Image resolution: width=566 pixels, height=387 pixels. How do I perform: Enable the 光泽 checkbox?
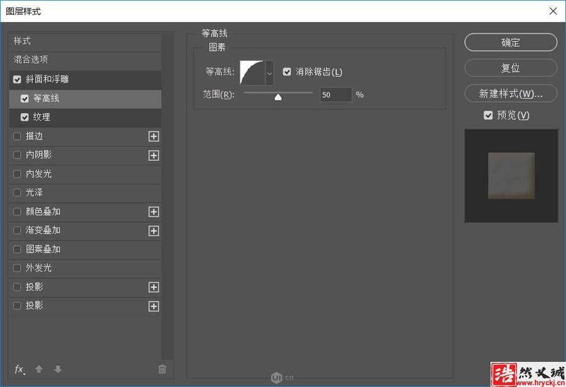tap(17, 193)
